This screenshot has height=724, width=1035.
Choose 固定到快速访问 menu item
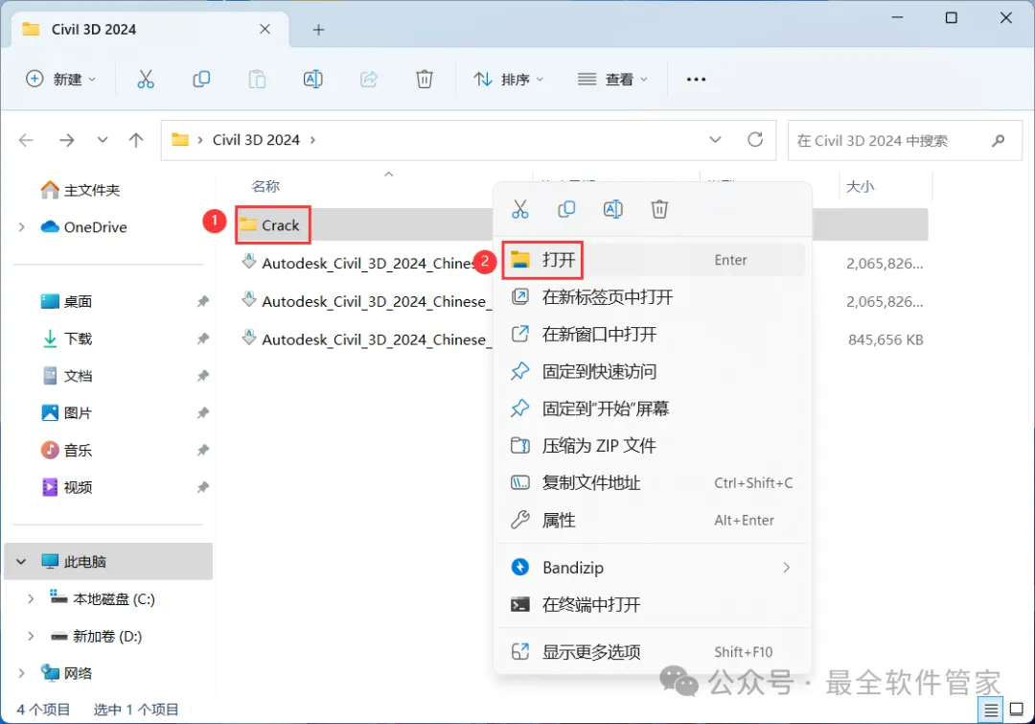point(653,371)
